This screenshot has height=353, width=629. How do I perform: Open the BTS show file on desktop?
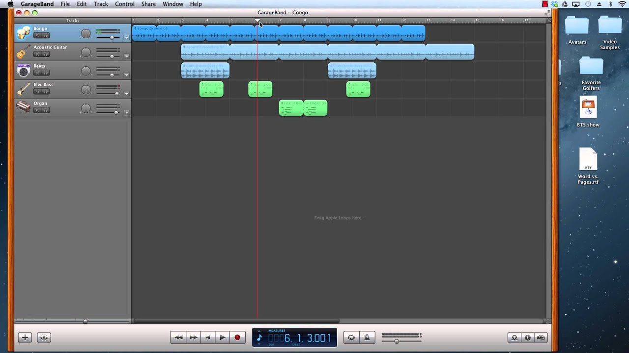tap(588, 112)
